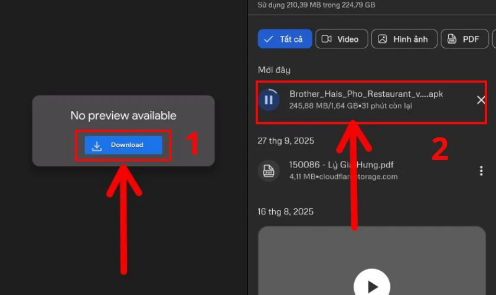The width and height of the screenshot is (496, 295).
Task: Cancel the apk download with the X
Action: [x=481, y=100]
